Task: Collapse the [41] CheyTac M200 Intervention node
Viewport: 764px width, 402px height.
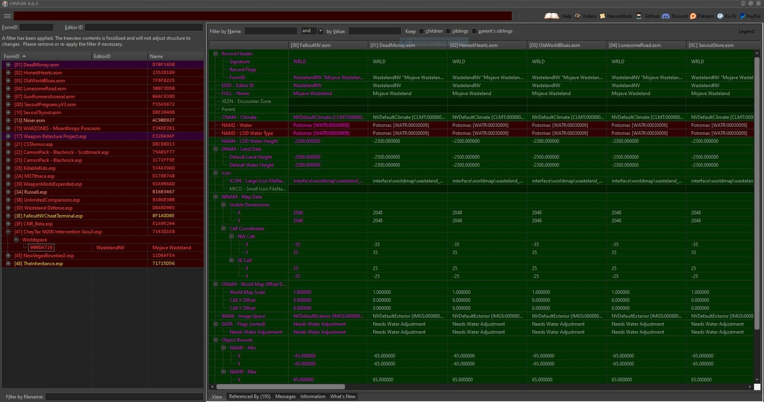Action: [8, 231]
